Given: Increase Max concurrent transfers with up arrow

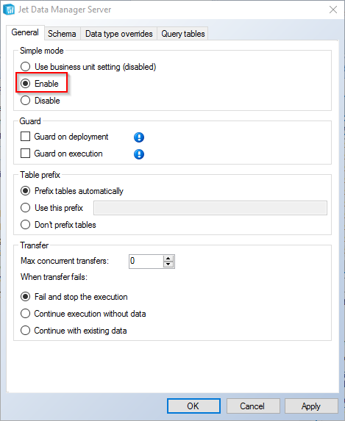Looking at the screenshot, I should [168, 259].
